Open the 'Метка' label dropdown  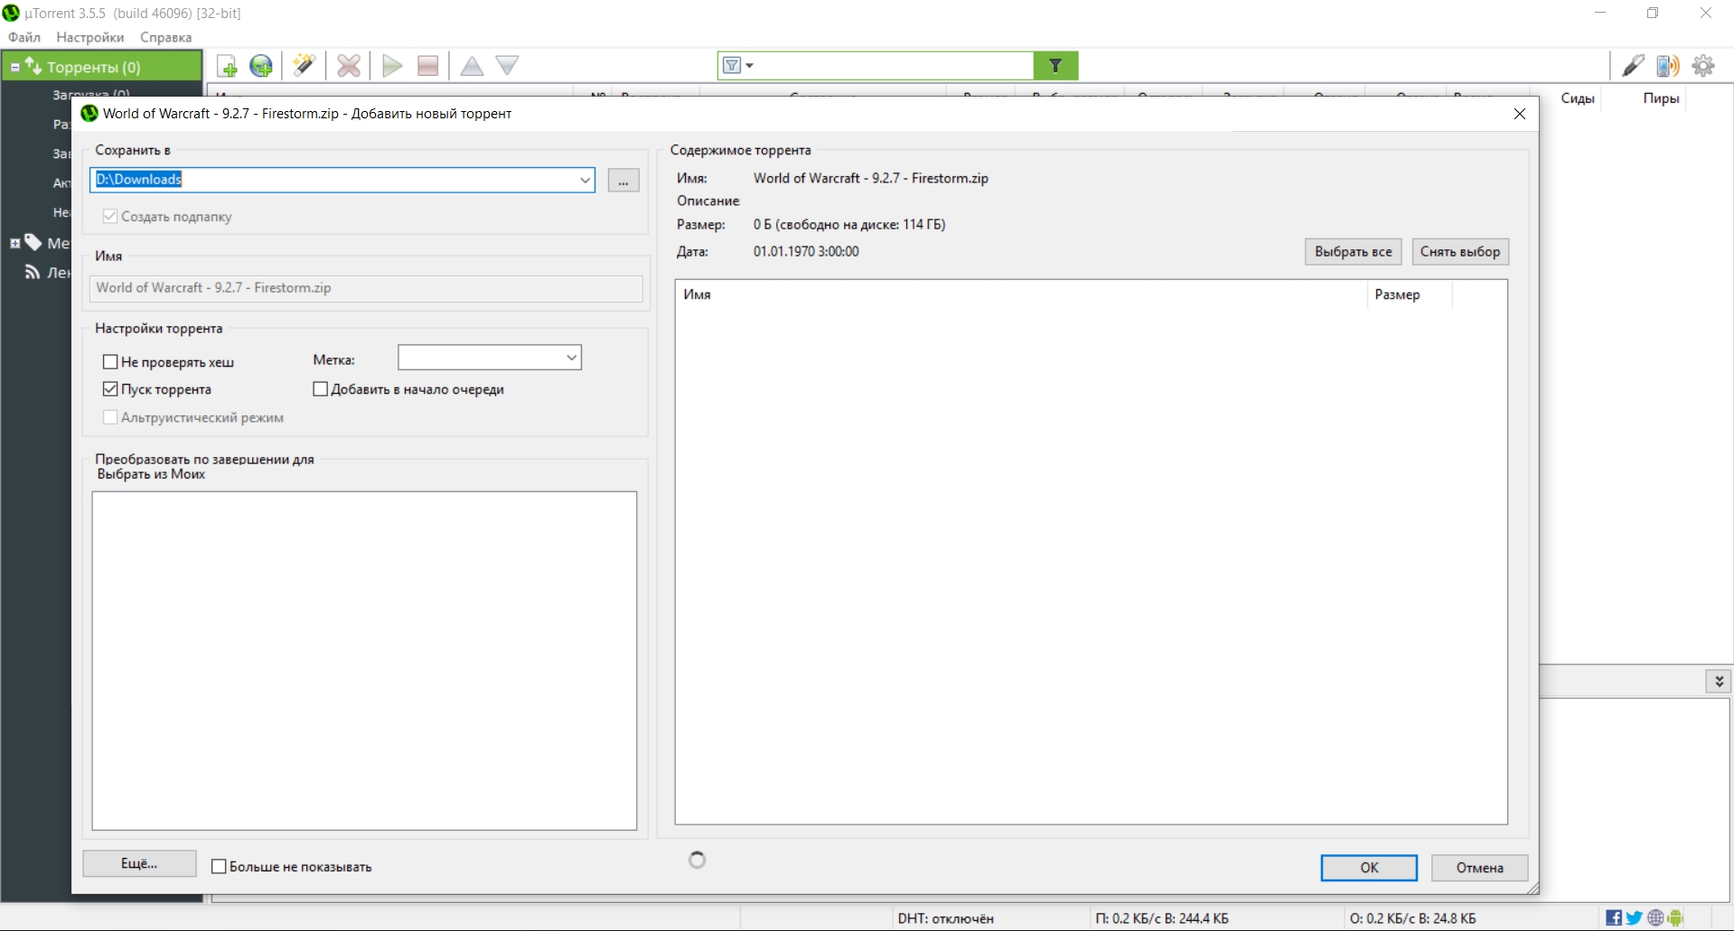(571, 358)
